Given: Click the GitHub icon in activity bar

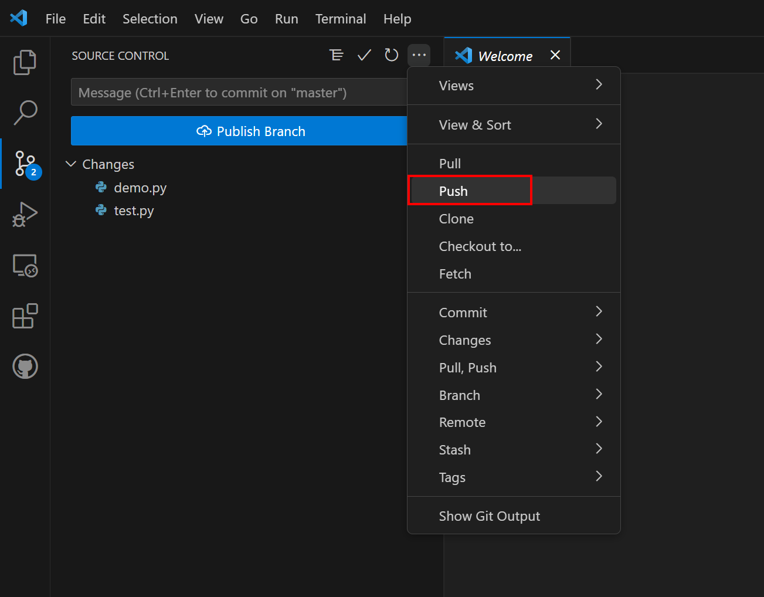Looking at the screenshot, I should tap(25, 366).
